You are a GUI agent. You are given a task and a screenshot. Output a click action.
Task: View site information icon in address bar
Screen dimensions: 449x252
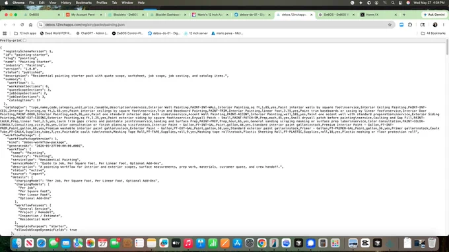41,25
